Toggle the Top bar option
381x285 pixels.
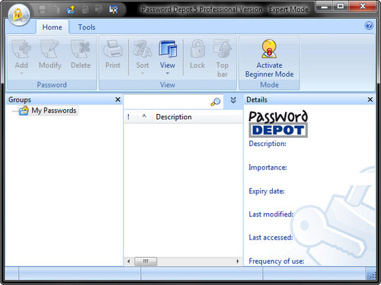click(x=222, y=58)
